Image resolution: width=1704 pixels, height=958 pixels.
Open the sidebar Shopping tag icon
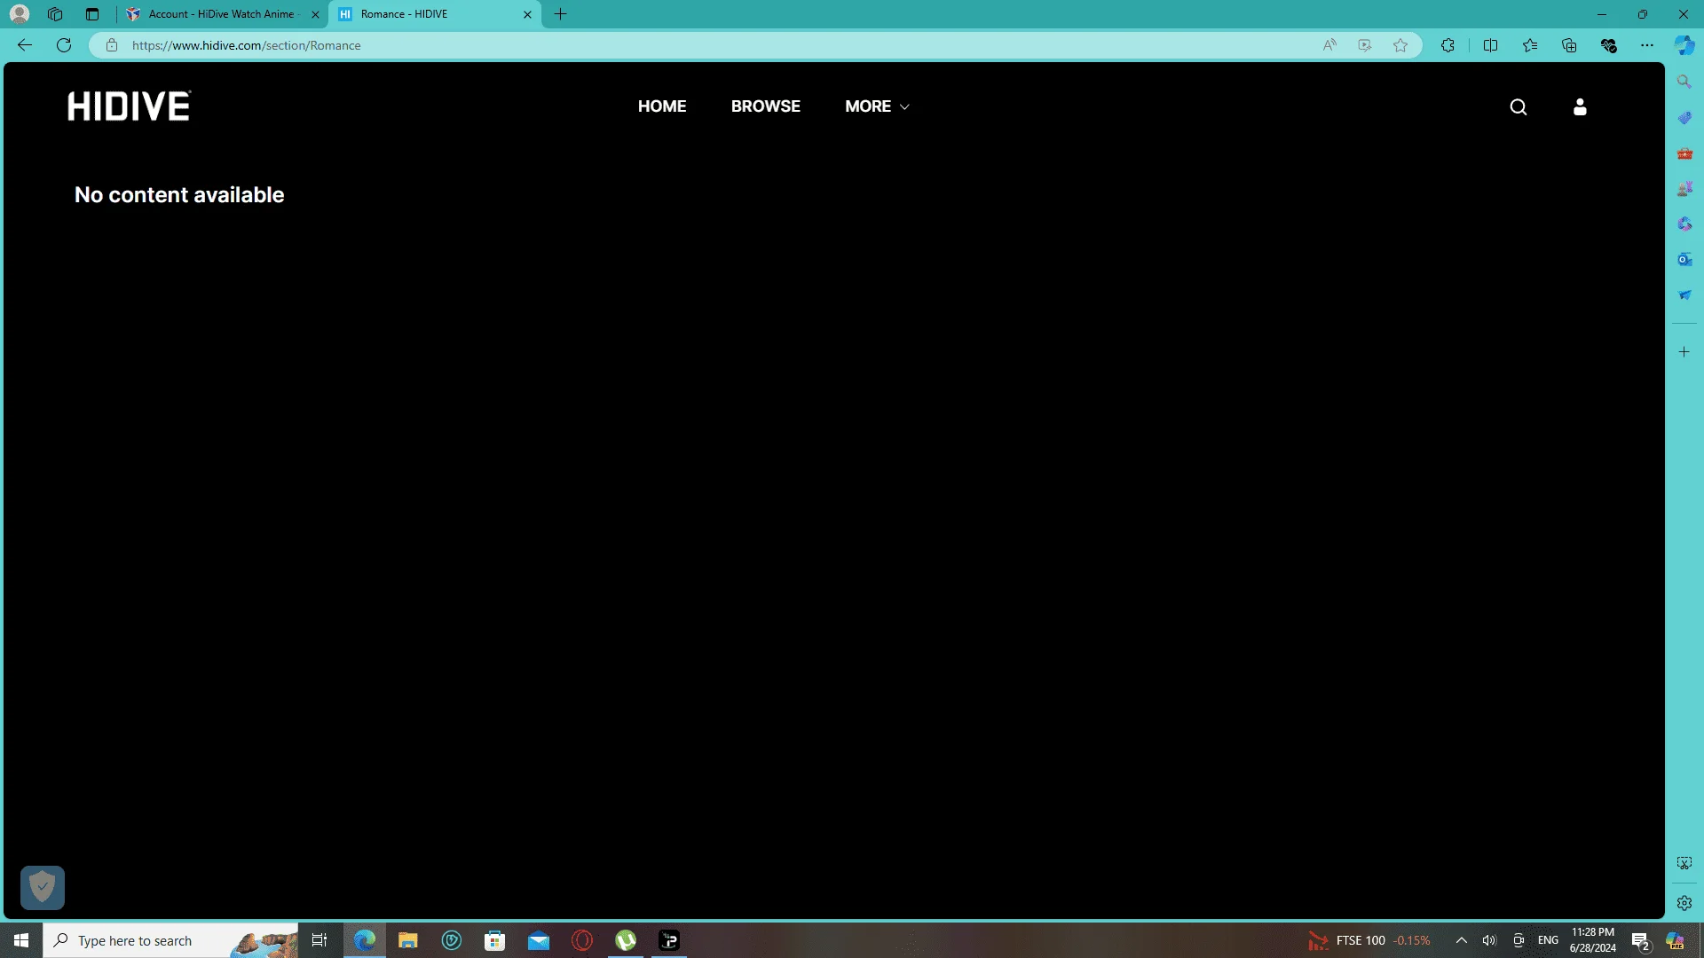[1684, 117]
